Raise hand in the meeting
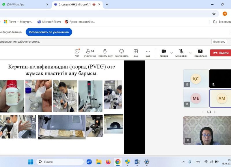Image resolution: width=231 pixels, height=167 pixels. tap(105, 52)
